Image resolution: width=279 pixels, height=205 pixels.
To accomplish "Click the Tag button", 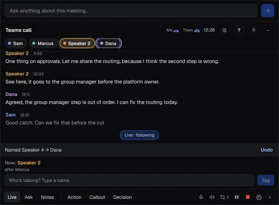I will (266, 180).
